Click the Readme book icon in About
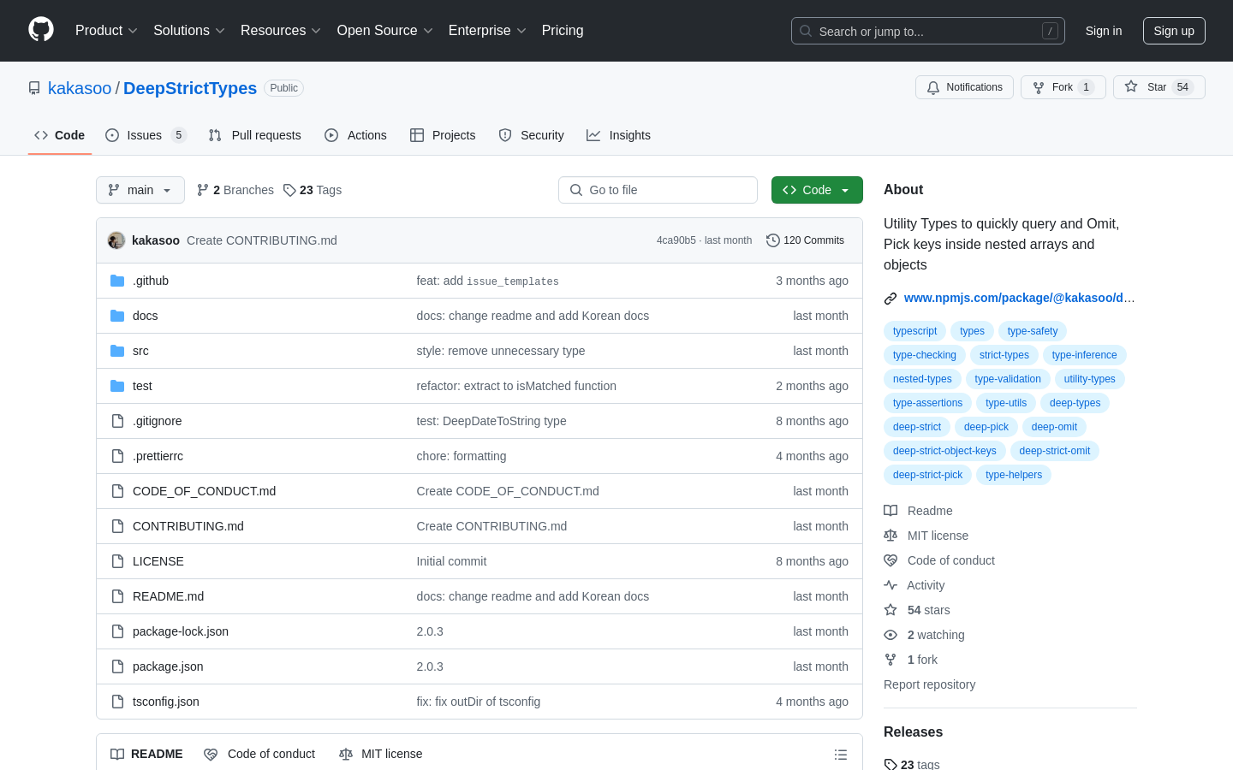1233x770 pixels. [x=890, y=511]
